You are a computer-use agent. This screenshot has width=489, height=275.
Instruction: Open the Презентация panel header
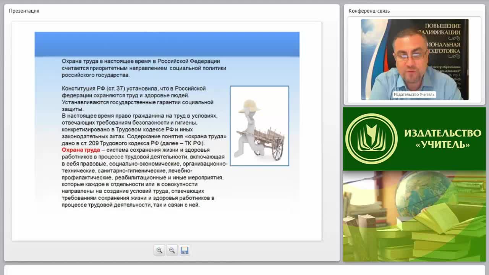point(24,11)
